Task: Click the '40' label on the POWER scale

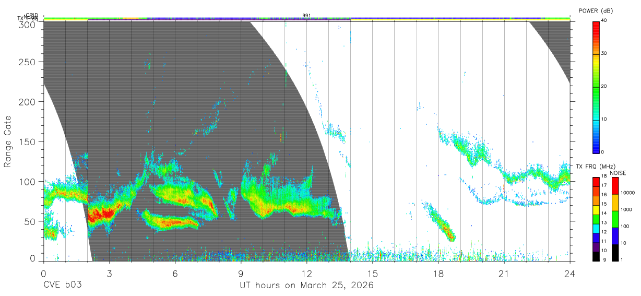Action: click(603, 21)
